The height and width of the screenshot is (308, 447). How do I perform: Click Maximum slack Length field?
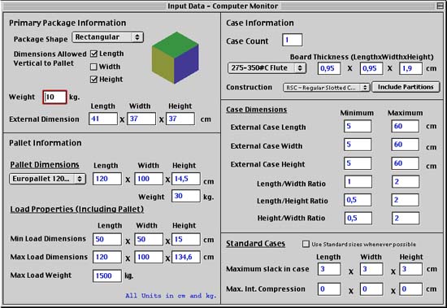click(x=329, y=269)
